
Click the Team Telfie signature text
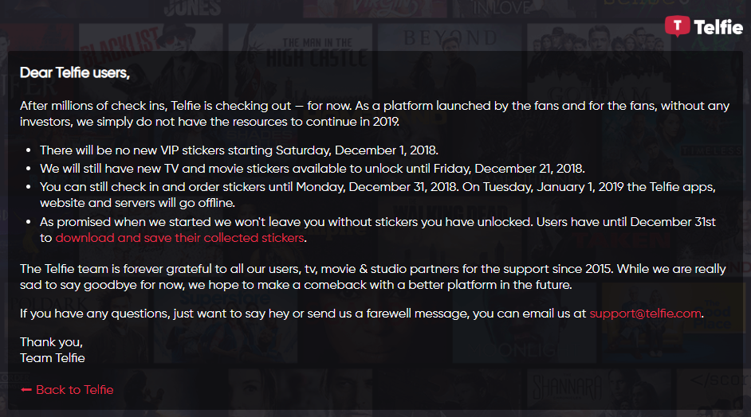(52, 357)
